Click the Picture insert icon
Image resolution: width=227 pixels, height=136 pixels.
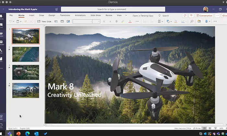(x=68, y=21)
